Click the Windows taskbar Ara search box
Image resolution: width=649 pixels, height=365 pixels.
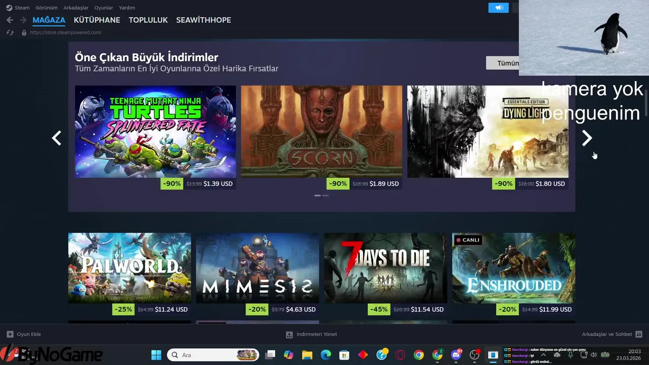click(x=213, y=355)
